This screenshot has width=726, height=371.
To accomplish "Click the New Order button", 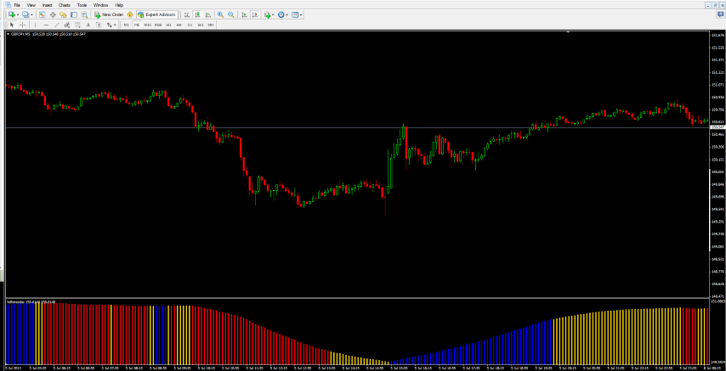I will coord(109,14).
